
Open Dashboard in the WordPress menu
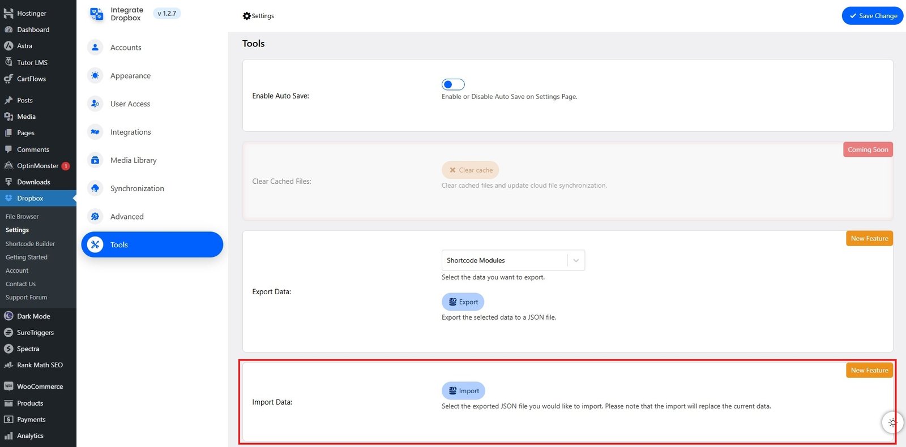tap(38, 29)
